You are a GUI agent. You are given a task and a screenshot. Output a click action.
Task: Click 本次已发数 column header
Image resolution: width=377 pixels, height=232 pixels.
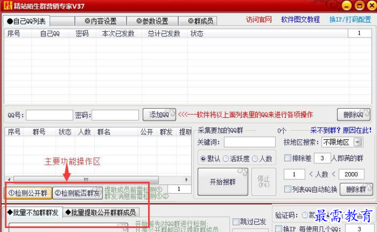pos(118,33)
